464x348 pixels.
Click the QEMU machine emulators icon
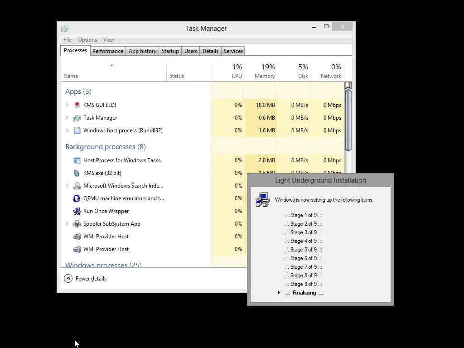pos(77,198)
